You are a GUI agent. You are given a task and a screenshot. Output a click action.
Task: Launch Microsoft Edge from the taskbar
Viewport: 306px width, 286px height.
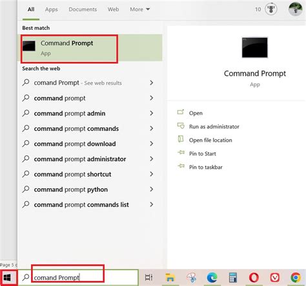coord(212,278)
